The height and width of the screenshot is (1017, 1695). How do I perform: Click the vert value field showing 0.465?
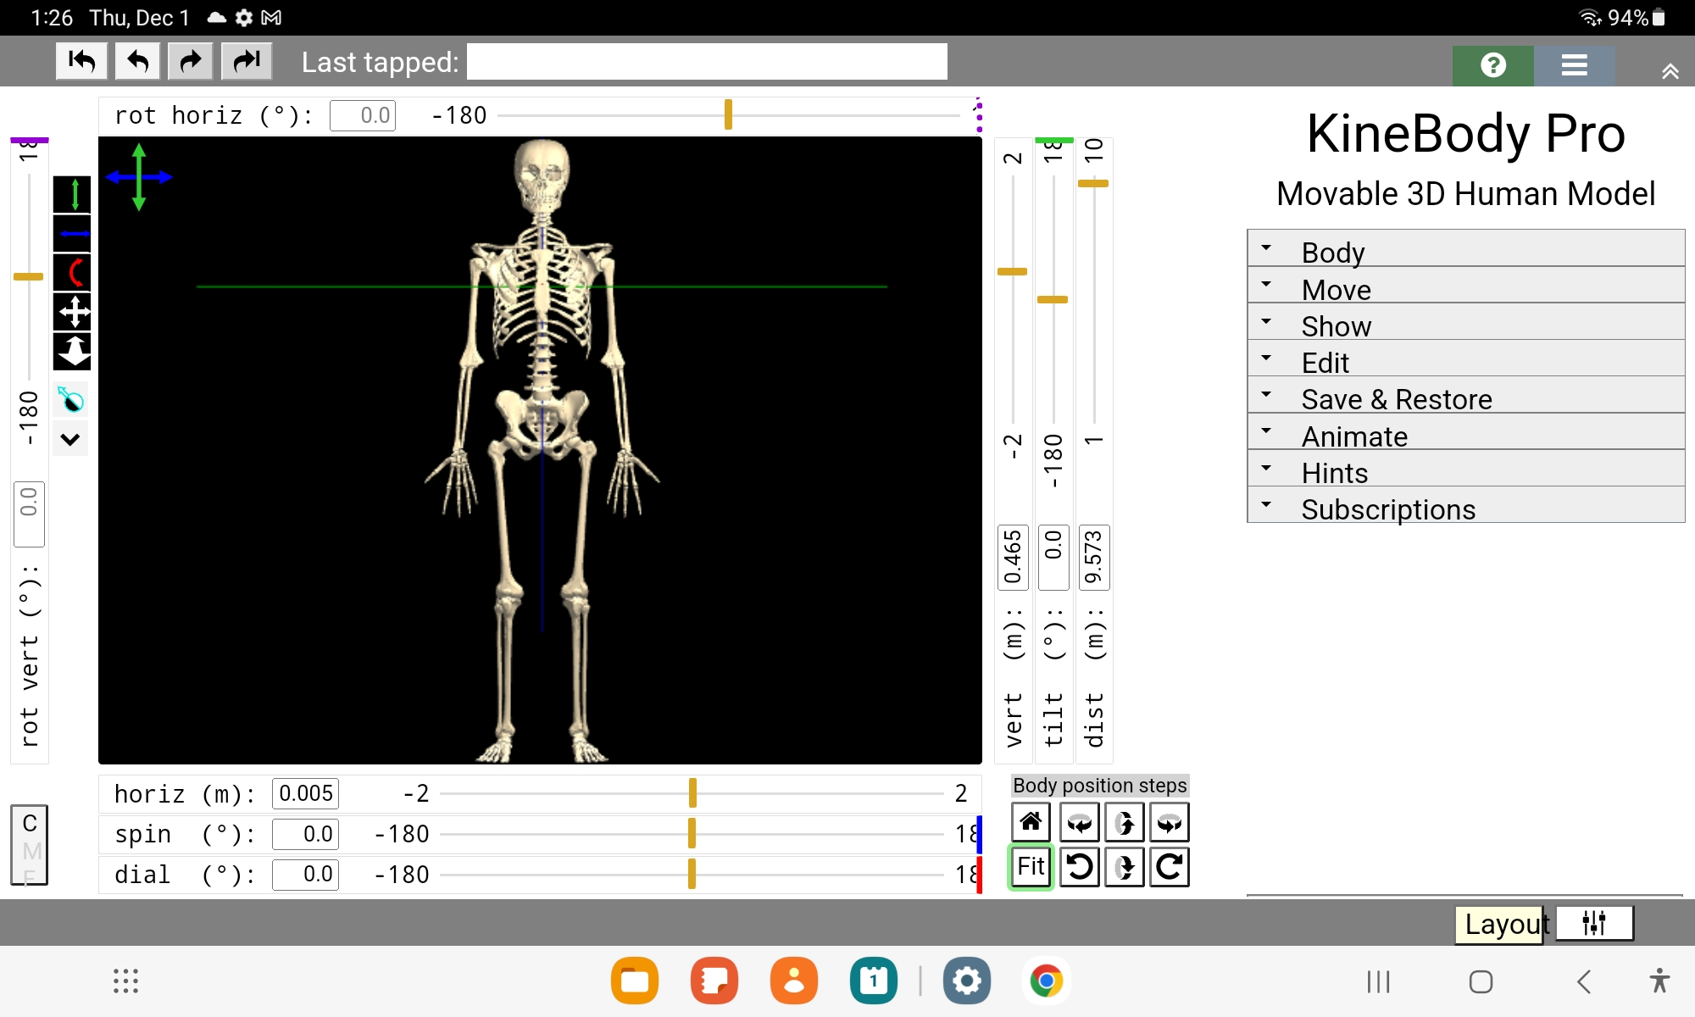(1013, 557)
